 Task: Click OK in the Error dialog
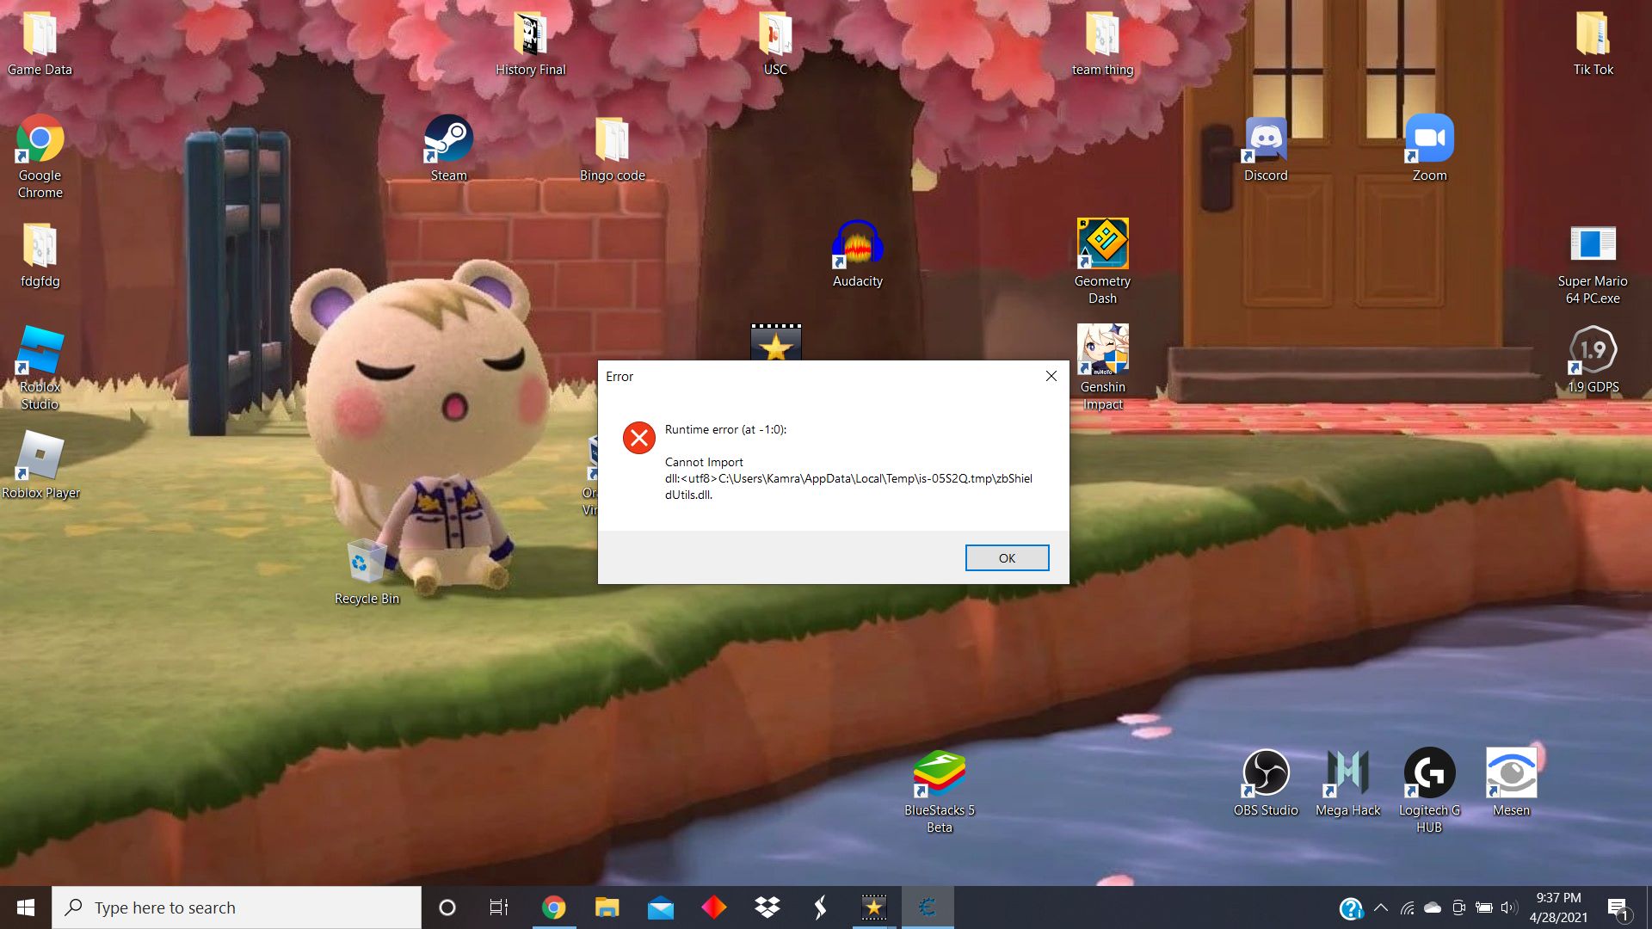click(1007, 558)
